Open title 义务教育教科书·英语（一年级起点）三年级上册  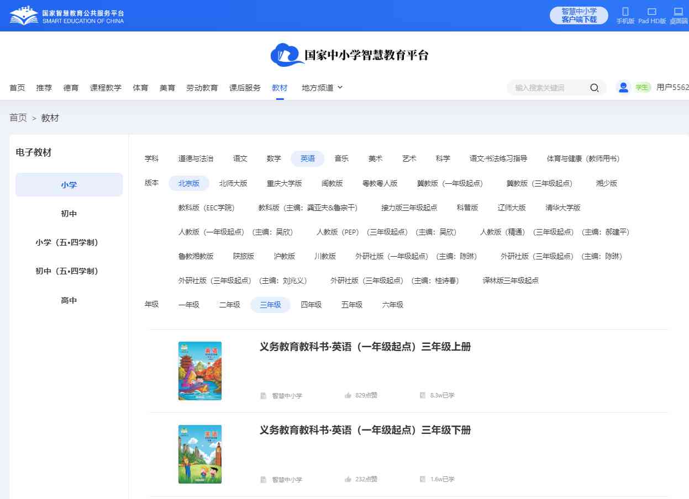coord(365,347)
